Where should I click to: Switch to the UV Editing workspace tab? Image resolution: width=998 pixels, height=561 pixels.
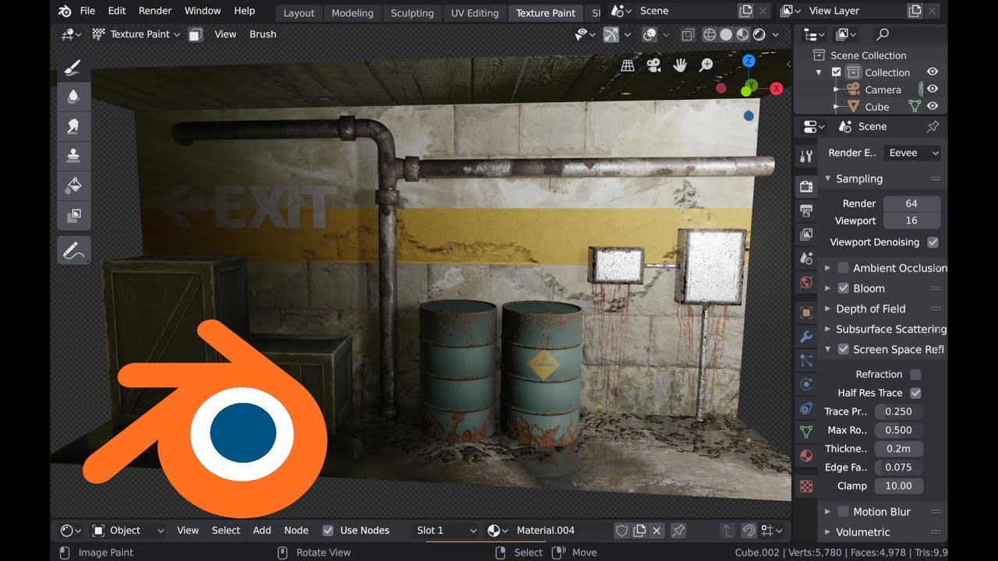point(475,13)
